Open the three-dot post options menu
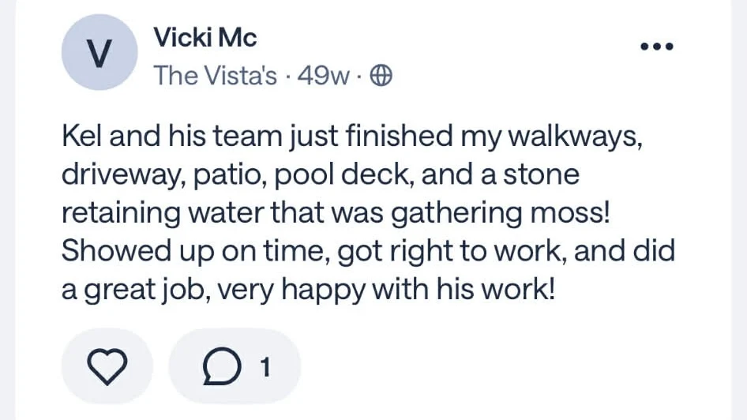Image resolution: width=747 pixels, height=420 pixels. (x=656, y=47)
